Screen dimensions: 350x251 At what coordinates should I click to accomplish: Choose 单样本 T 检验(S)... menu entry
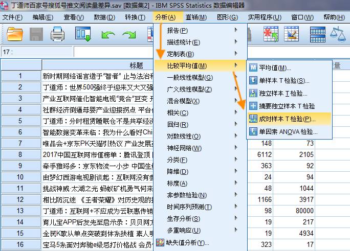(x=289, y=80)
